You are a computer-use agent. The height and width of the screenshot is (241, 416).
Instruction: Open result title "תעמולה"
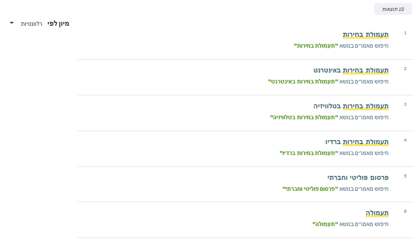click(377, 213)
